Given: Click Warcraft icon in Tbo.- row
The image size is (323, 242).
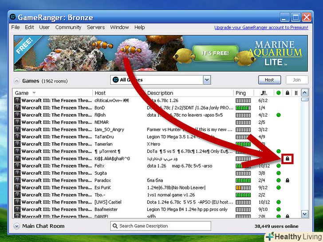Looking at the screenshot, I should pos(17,195).
